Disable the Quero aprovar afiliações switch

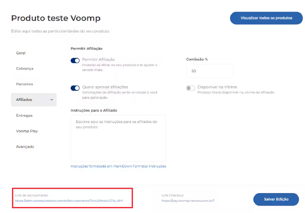click(75, 88)
